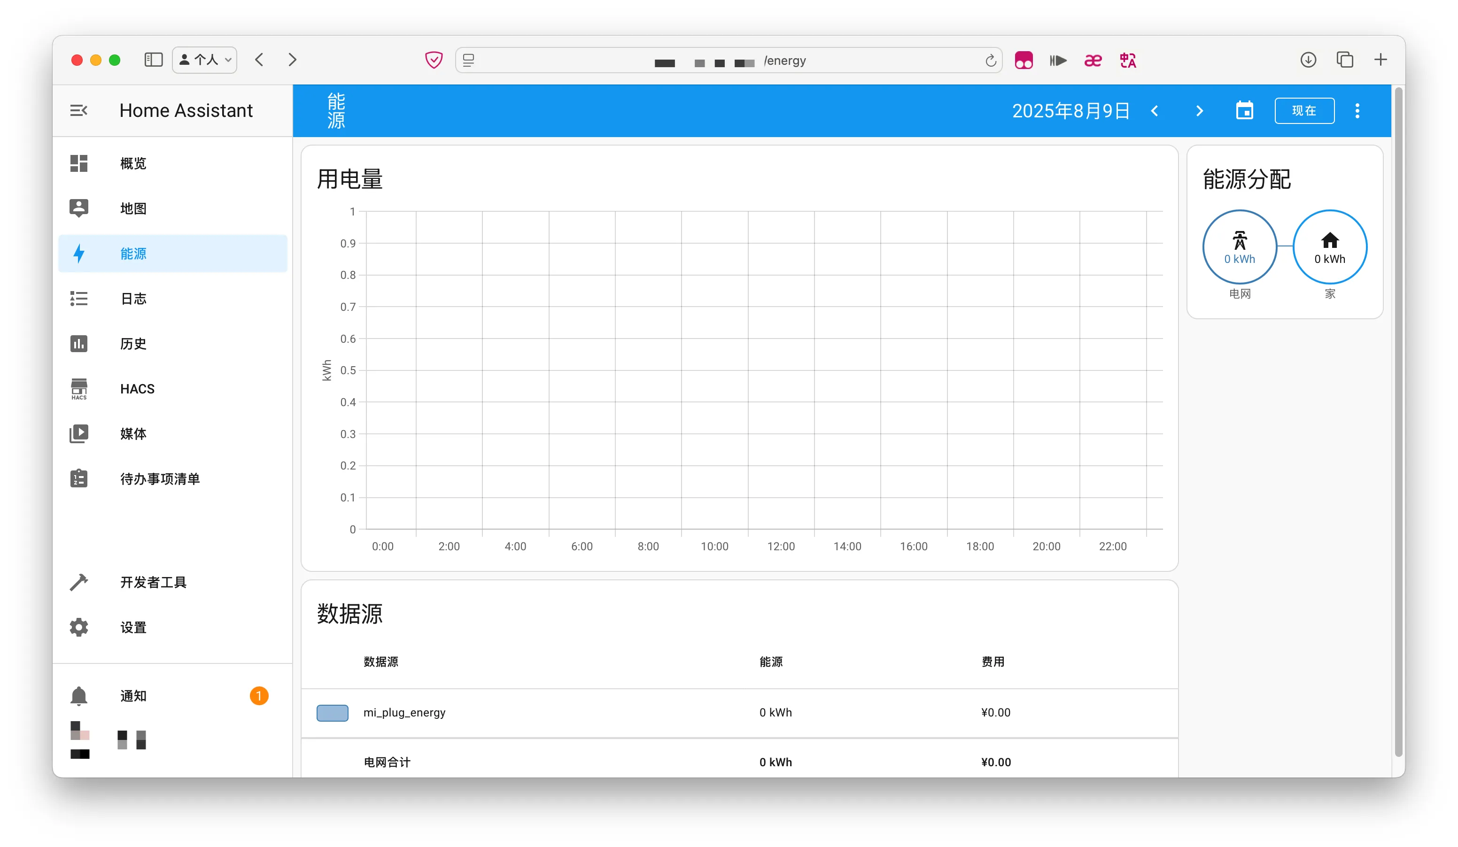The width and height of the screenshot is (1458, 847).
Task: Open 开发者工具 developer tools
Action: pyautogui.click(x=172, y=583)
